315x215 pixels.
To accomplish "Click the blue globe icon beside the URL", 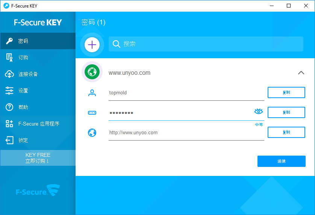I will (92, 133).
